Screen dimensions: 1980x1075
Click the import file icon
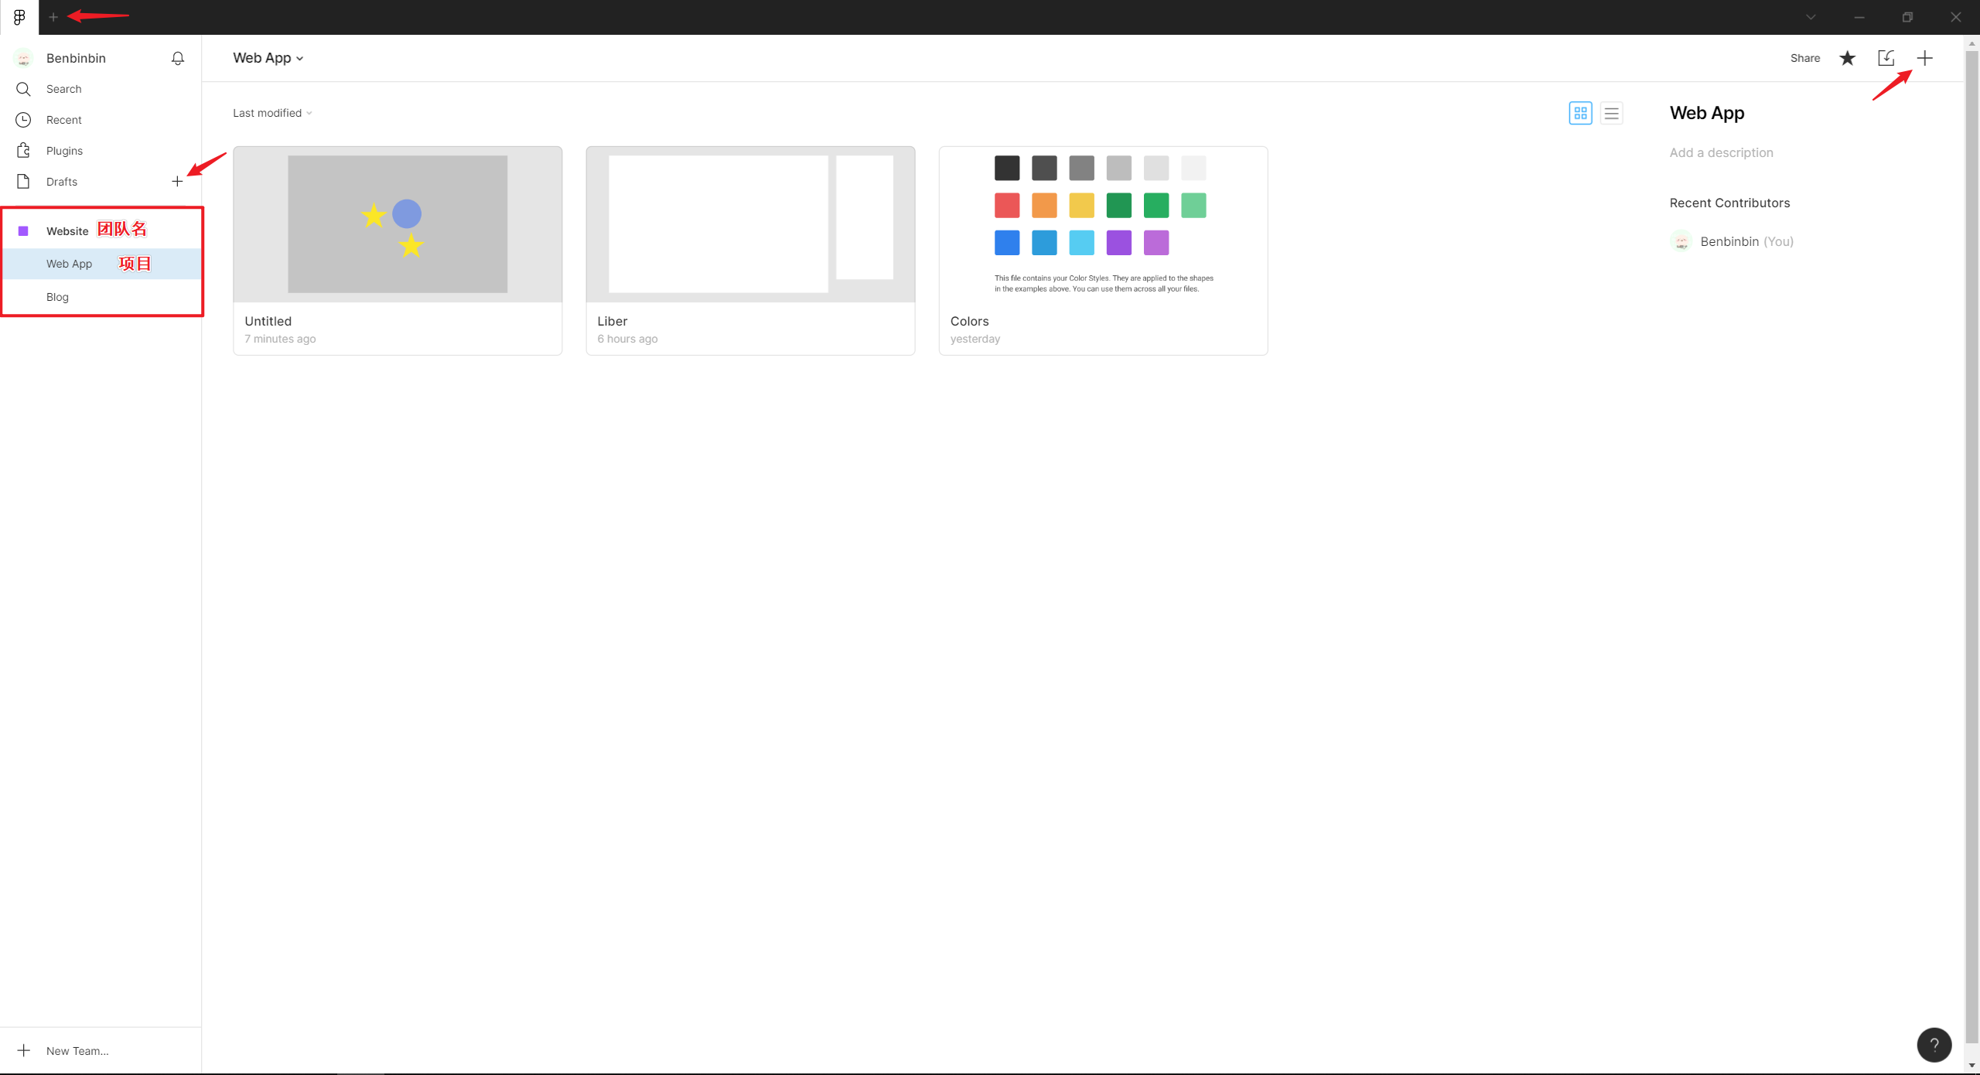click(1886, 58)
